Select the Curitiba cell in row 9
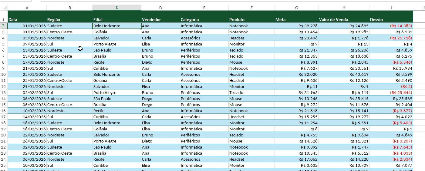This screenshot has height=171, width=425. pyautogui.click(x=117, y=68)
